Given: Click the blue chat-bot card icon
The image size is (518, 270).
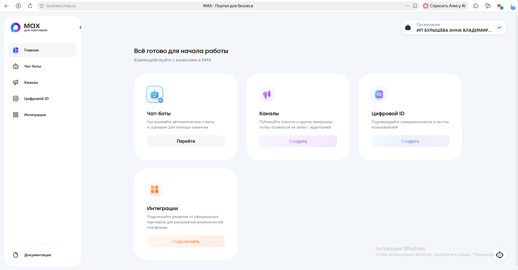Looking at the screenshot, I should (155, 94).
